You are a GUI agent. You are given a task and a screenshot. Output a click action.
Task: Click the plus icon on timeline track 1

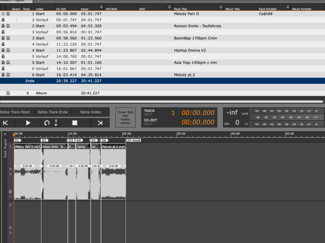click(x=10, y=197)
